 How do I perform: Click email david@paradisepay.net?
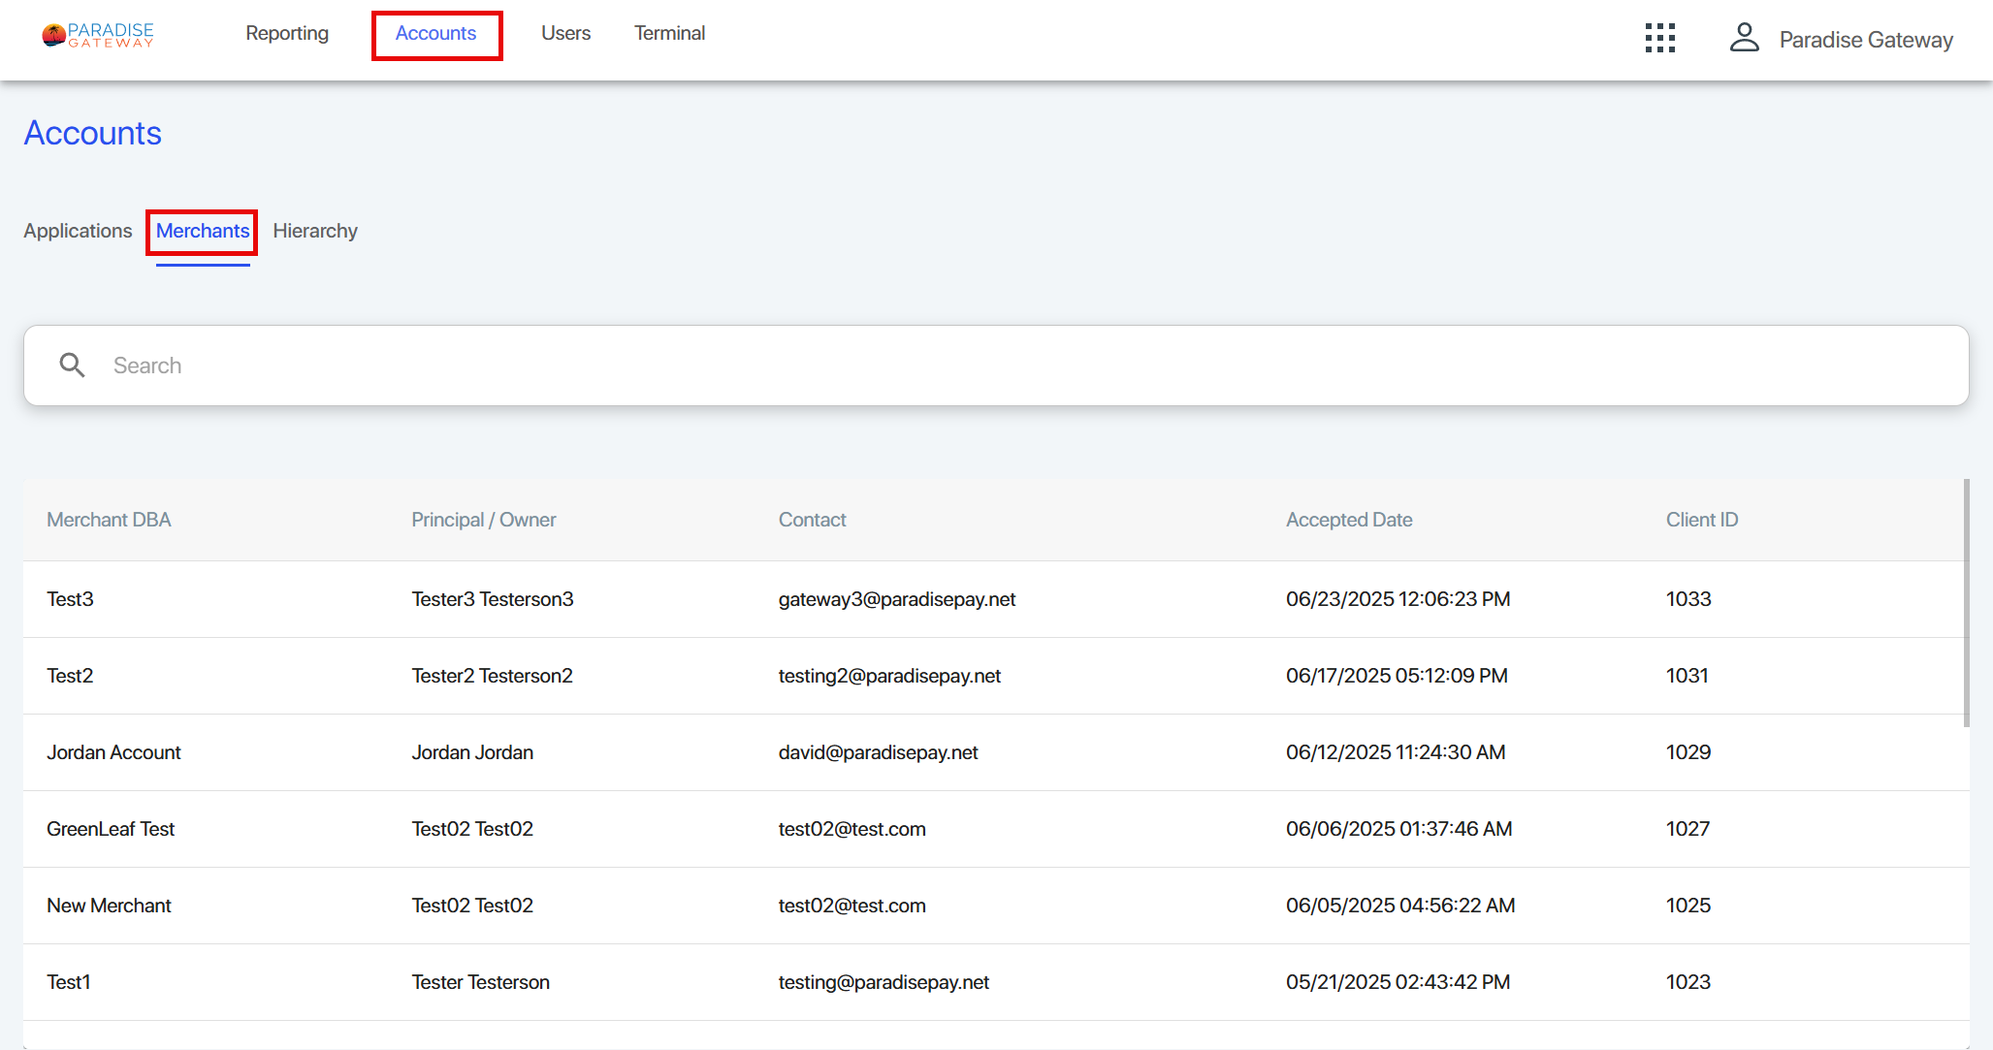(x=878, y=752)
